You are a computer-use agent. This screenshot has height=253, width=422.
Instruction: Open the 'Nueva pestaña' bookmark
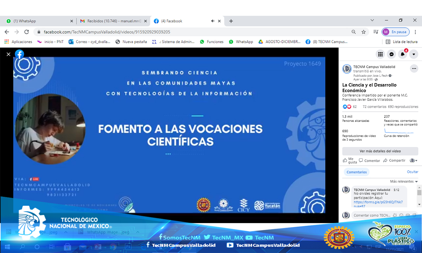click(131, 42)
